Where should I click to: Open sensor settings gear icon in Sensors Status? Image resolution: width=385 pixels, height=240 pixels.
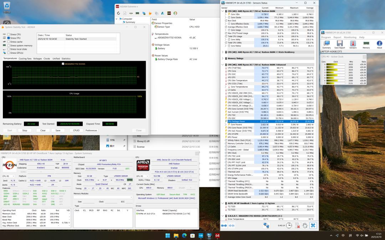click(305, 225)
